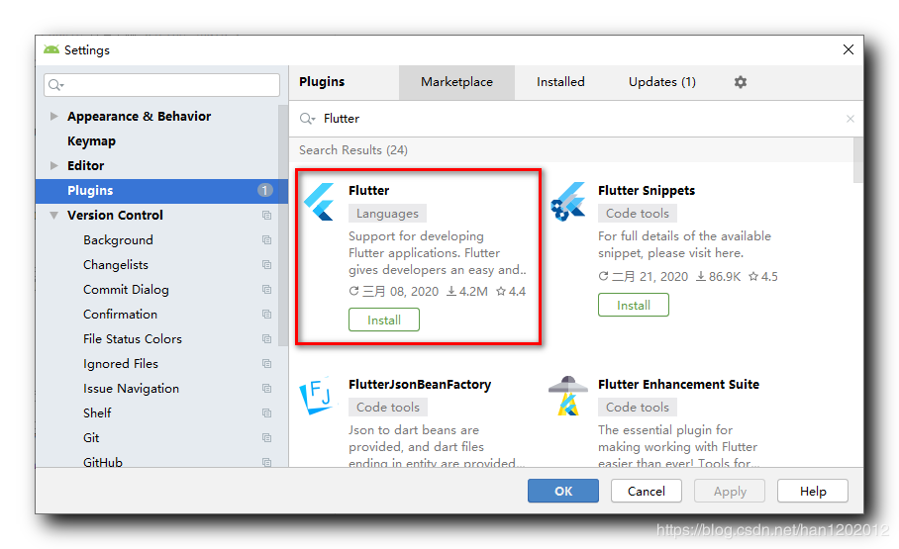This screenshot has width=899, height=549.
Task: Click the Flutter plugin logo icon
Action: (320, 202)
